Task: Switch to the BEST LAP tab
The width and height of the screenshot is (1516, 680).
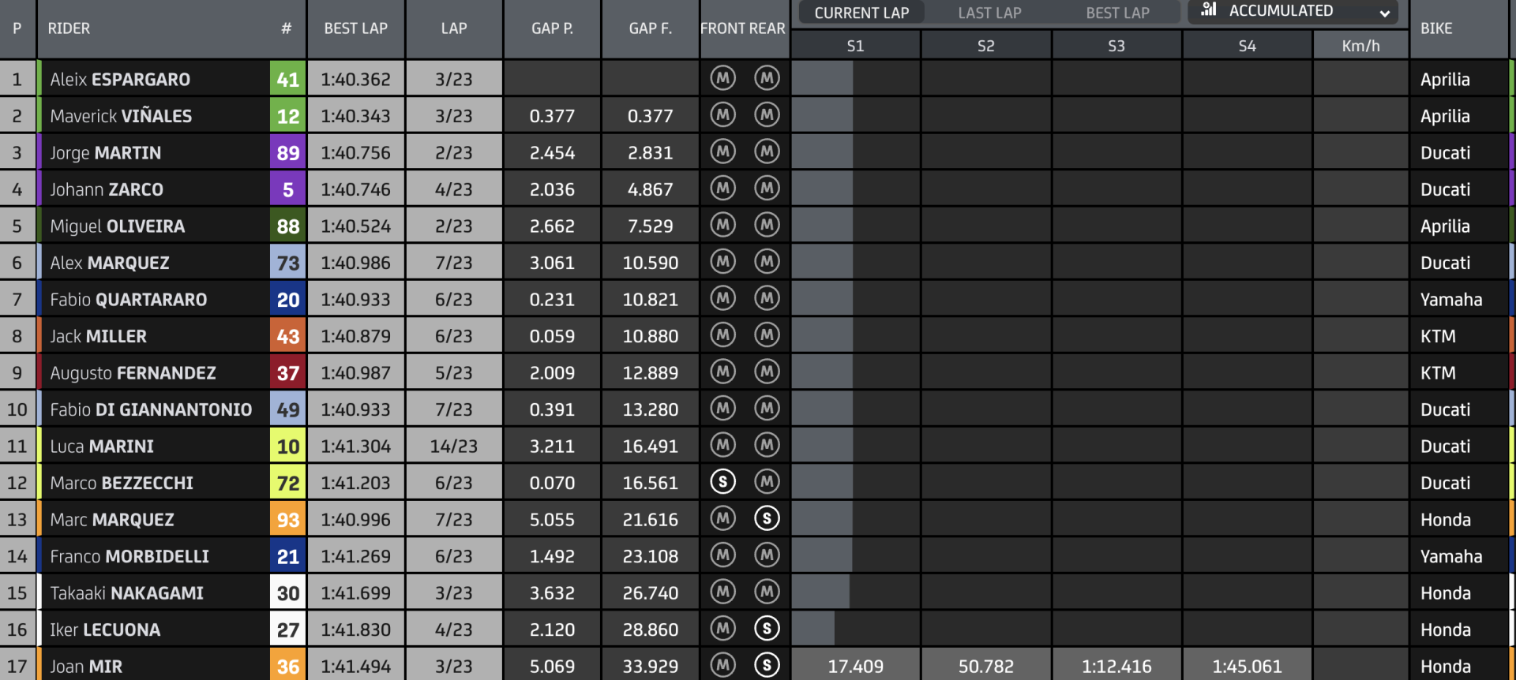Action: pyautogui.click(x=1117, y=13)
